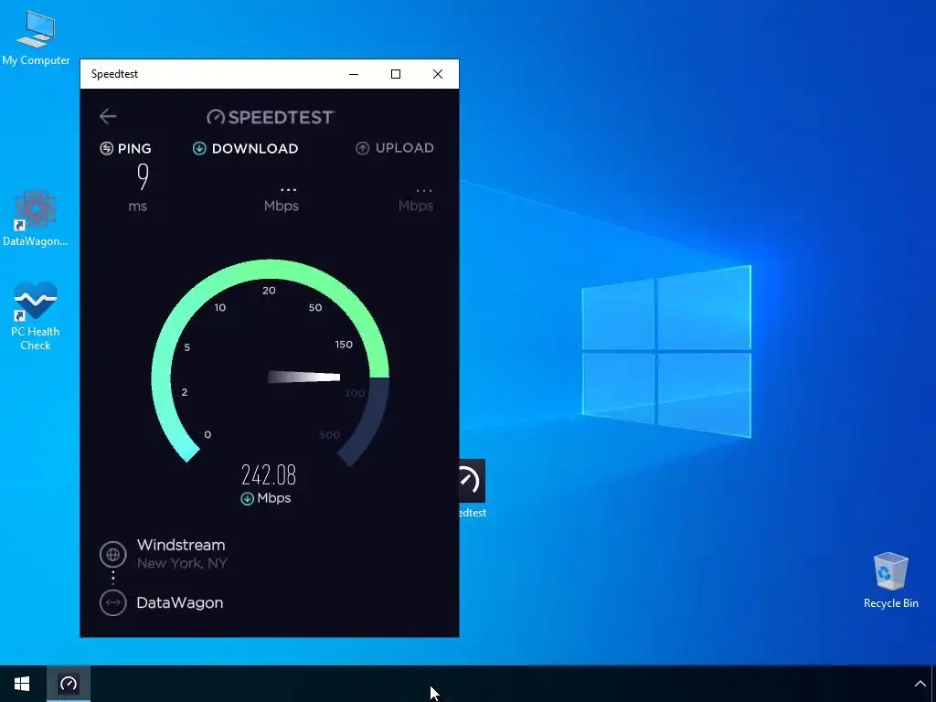The width and height of the screenshot is (936, 702).
Task: Open the Recycle Bin icon
Action: [x=890, y=580]
